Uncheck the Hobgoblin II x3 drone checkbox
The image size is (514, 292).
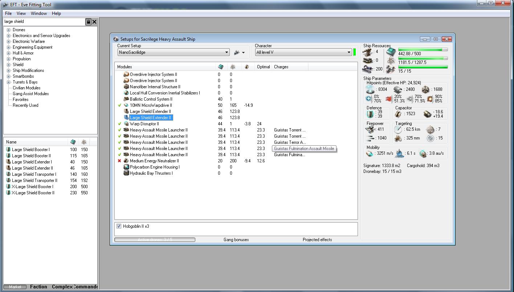(x=119, y=226)
